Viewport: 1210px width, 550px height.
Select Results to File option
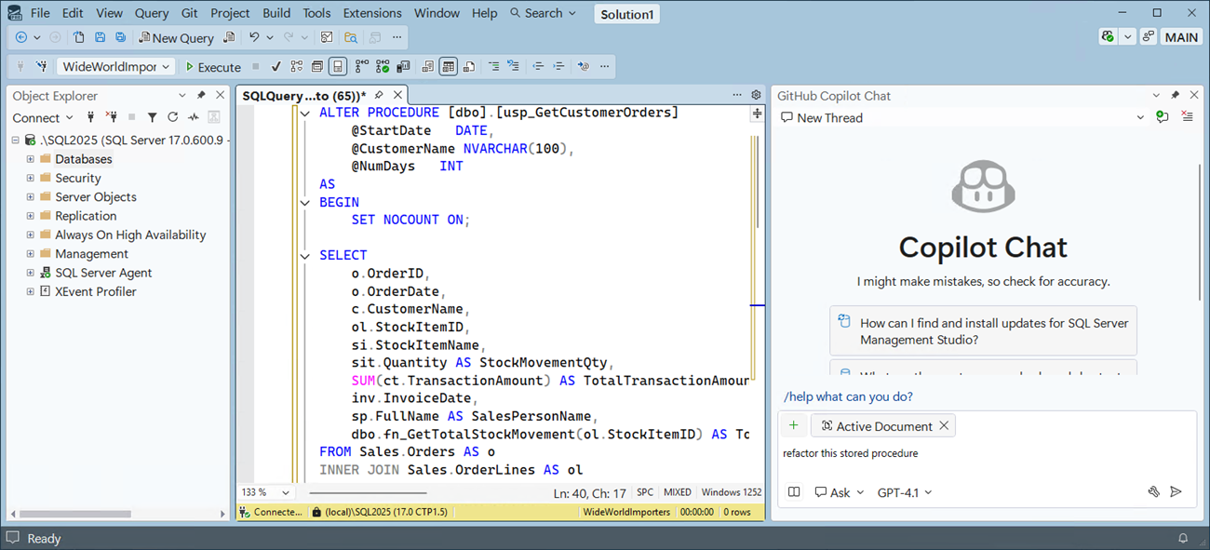[x=469, y=67]
